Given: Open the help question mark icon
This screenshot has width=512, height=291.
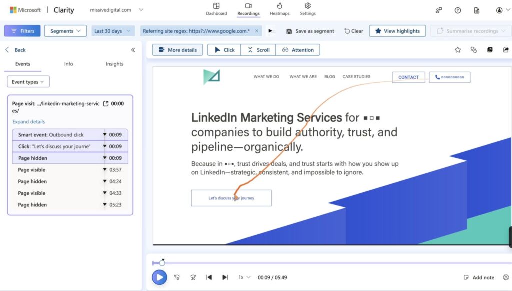Looking at the screenshot, I should point(458,10).
